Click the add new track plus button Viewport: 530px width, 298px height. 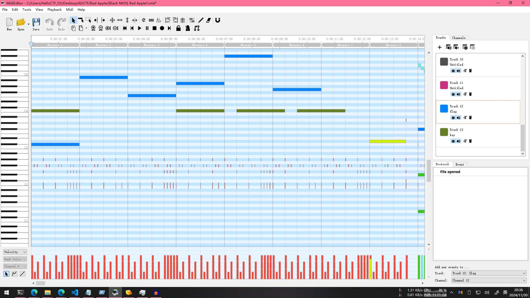[x=439, y=47]
